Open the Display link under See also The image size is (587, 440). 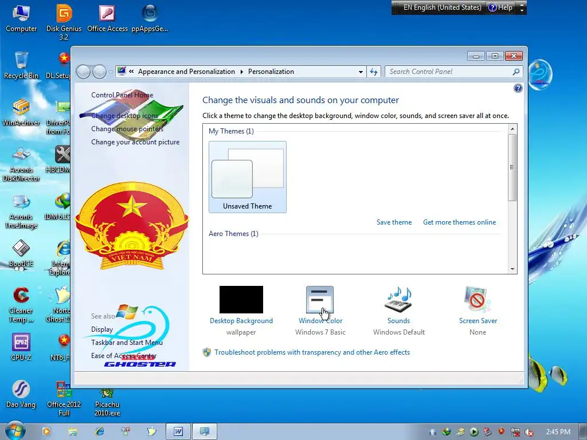[102, 329]
